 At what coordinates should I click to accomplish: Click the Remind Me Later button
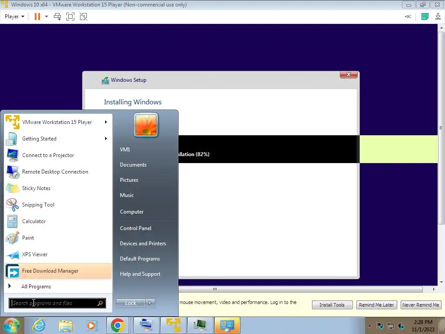[376, 305]
